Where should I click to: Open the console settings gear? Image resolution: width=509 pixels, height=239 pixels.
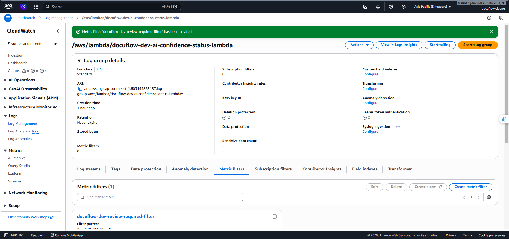[404, 7]
